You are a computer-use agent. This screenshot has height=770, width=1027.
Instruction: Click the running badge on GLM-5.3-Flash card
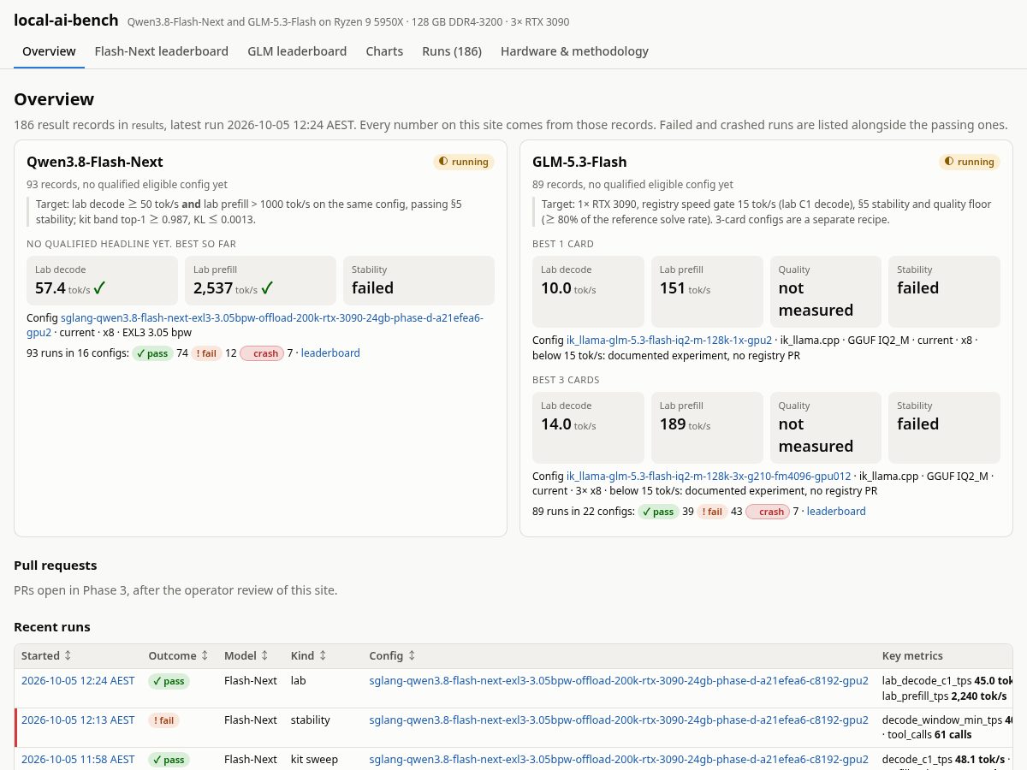970,162
